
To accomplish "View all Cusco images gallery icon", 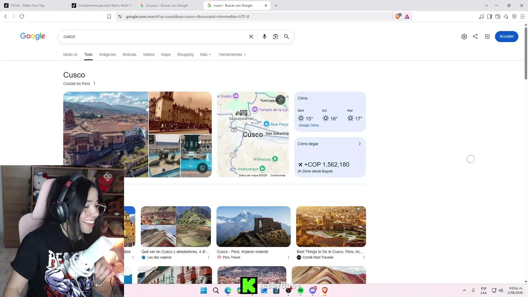I will point(202,168).
